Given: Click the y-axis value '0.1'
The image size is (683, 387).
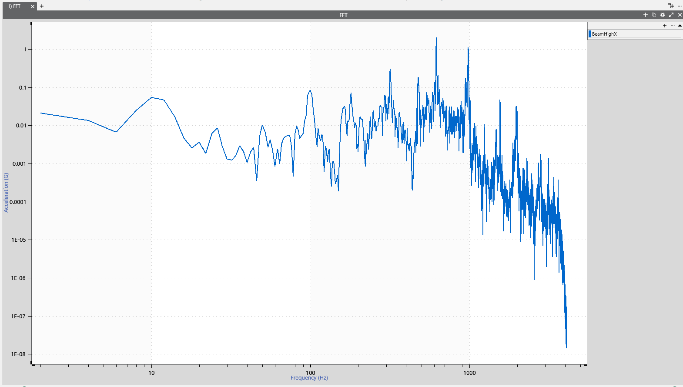Looking at the screenshot, I should pos(23,88).
